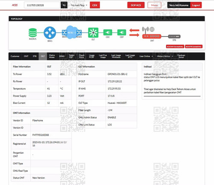Click the ODP node icon
This screenshot has width=214, height=185.
click(x=122, y=32)
